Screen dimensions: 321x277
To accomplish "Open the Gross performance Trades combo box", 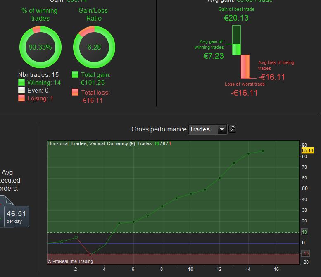I will [207, 129].
